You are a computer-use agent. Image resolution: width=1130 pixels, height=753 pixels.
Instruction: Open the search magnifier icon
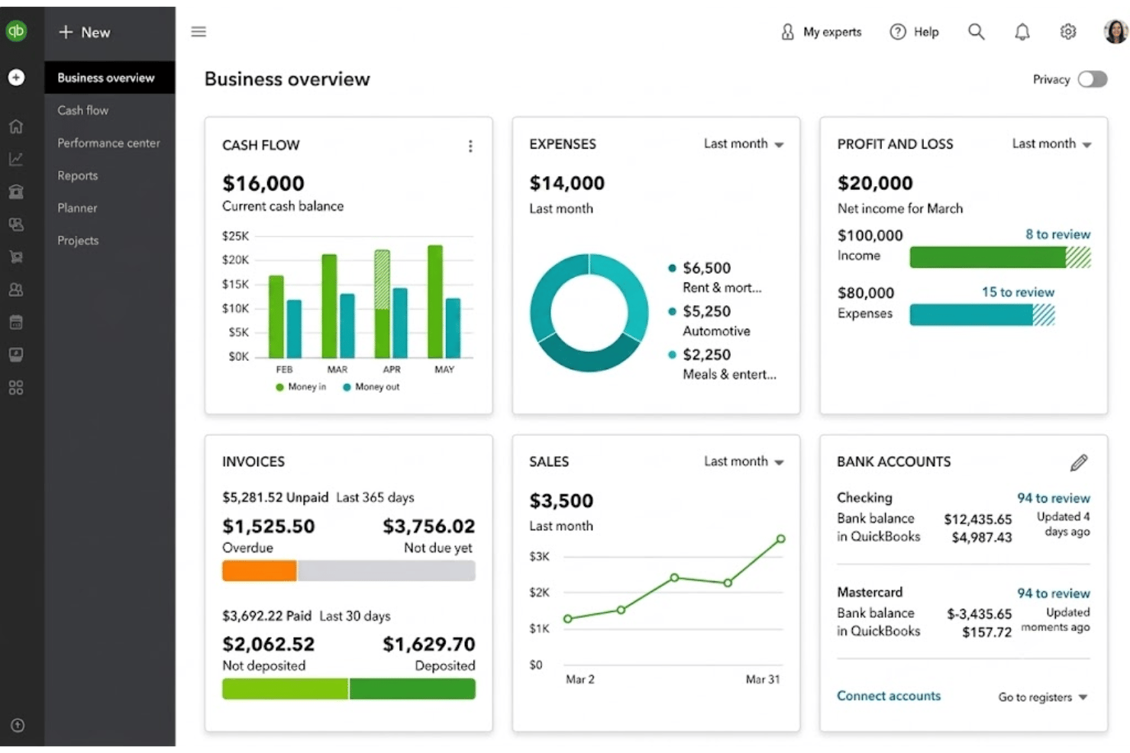(x=976, y=31)
